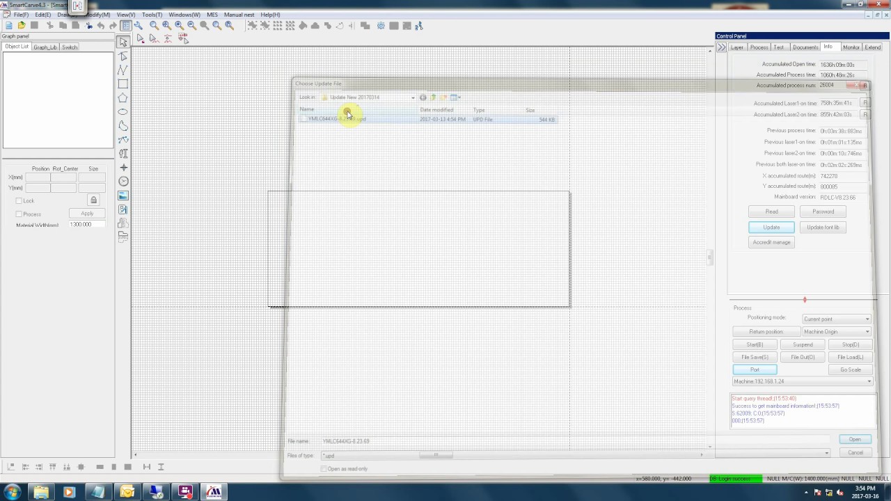
Task: Open the Positioning mode dropdown
Action: [836, 319]
